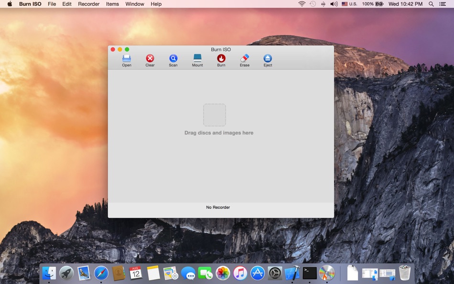
Task: Open U.S. input source menu
Action: tap(349, 4)
